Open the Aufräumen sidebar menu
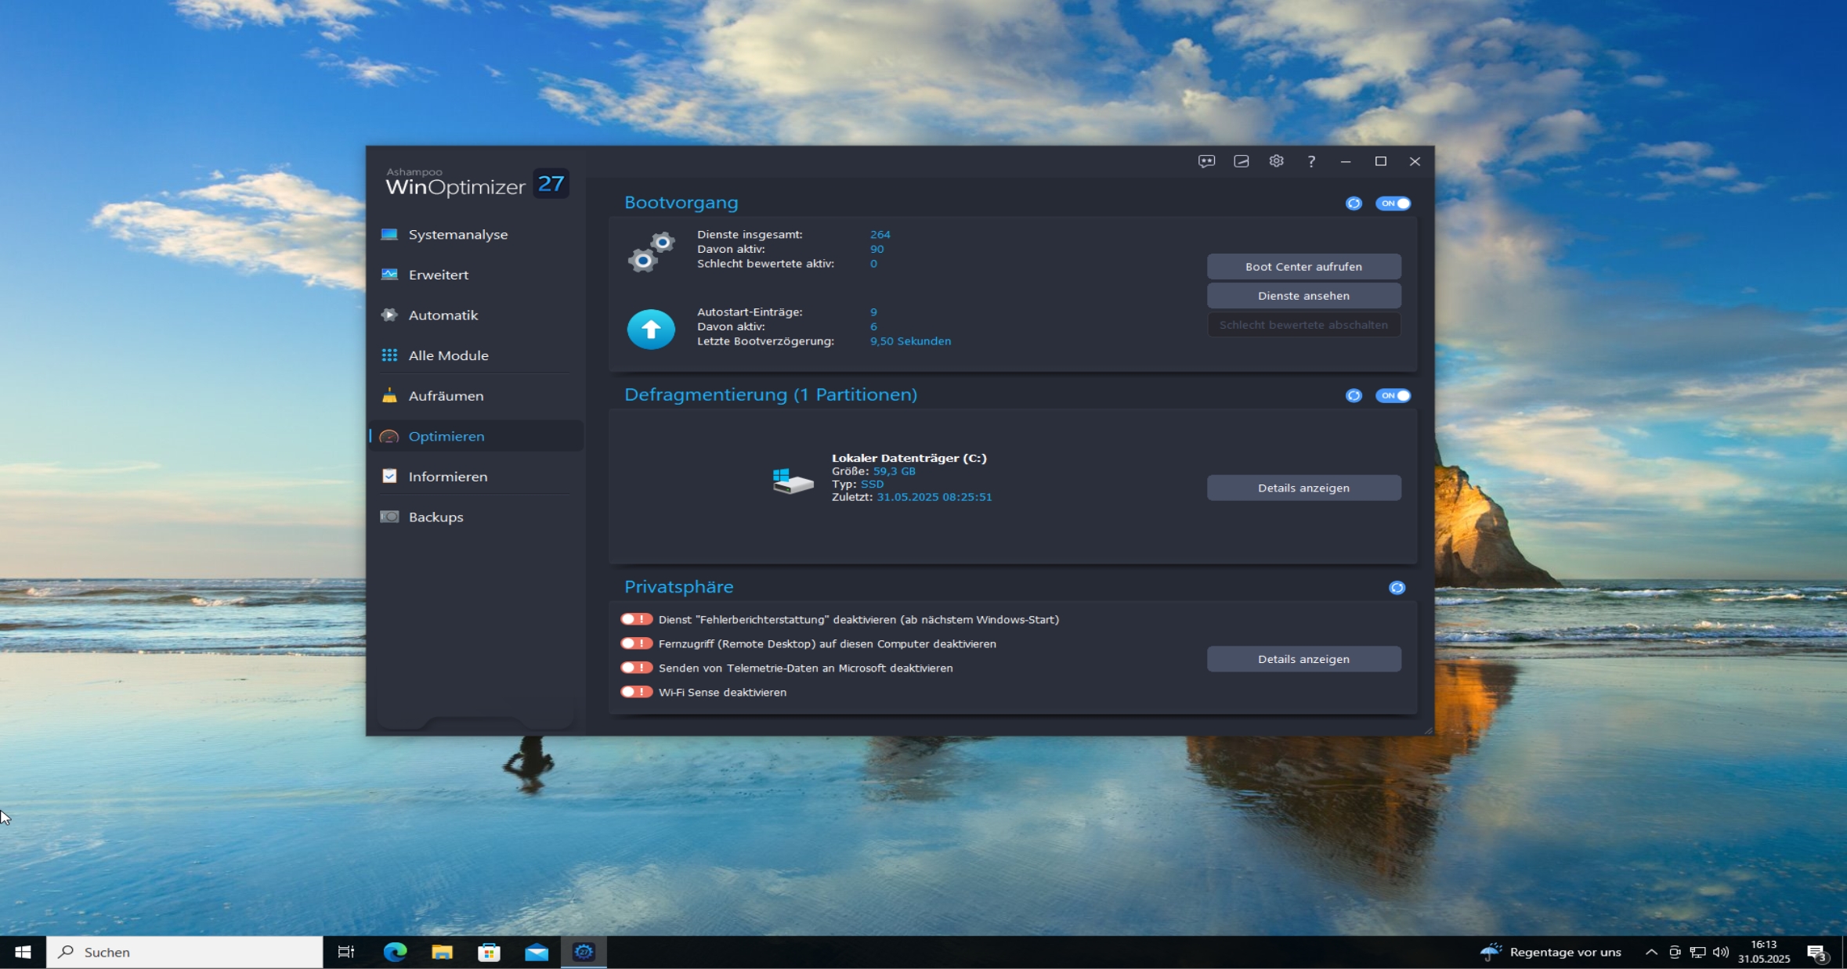Image resolution: width=1847 pixels, height=969 pixels. 446,396
